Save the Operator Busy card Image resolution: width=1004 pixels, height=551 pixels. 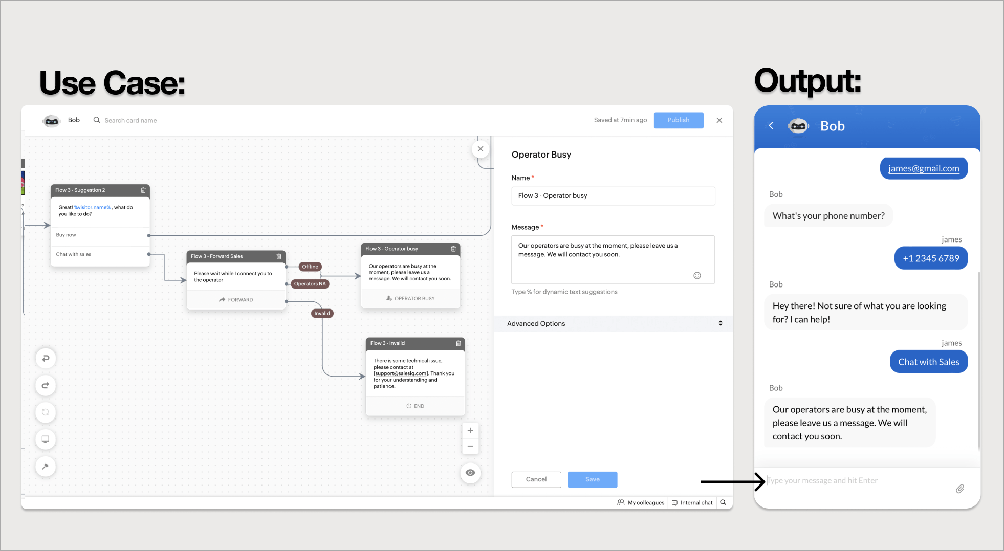[x=592, y=479]
